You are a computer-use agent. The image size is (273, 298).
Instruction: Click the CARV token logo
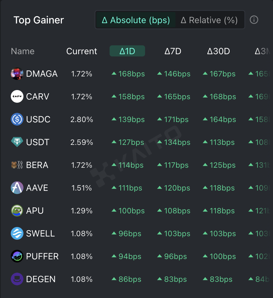point(17,97)
